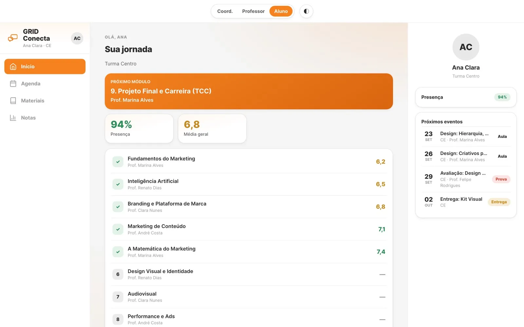Click the Prova tag on 29 SET event
The image size is (524, 327).
tap(501, 179)
